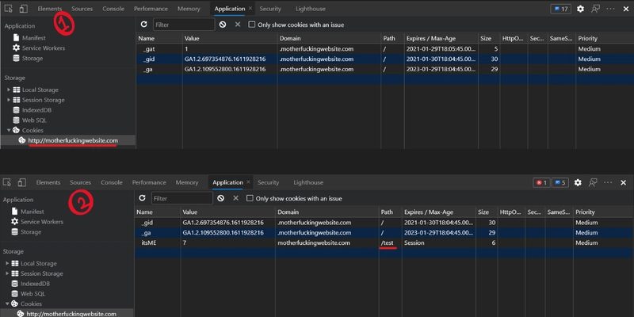Expand Session Storage arrow in upper panel

point(9,100)
